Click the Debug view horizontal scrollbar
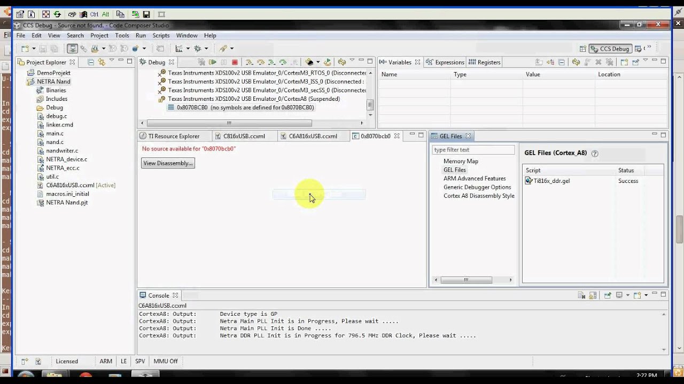The image size is (684, 384). pyautogui.click(x=229, y=123)
